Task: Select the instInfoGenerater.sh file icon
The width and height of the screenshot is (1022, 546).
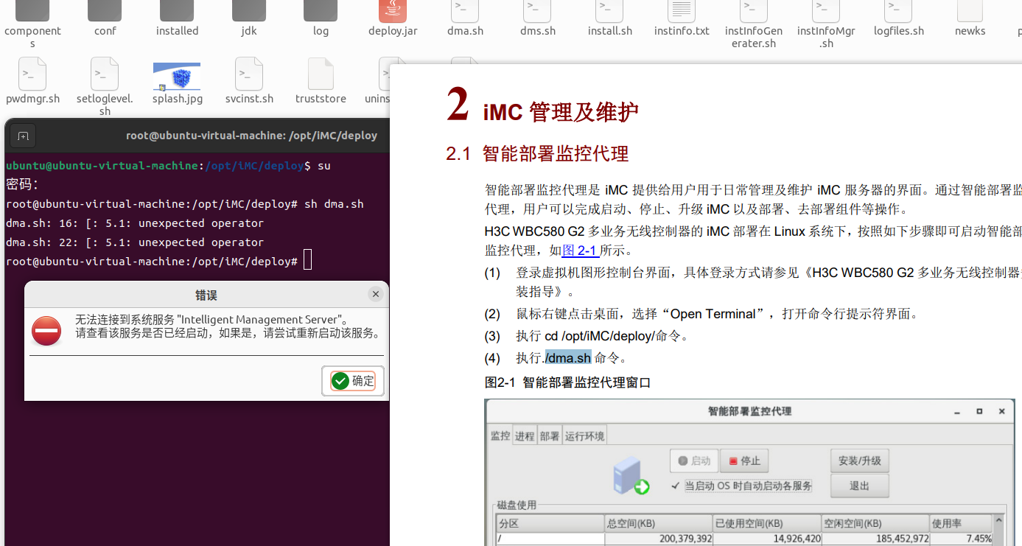Action: (x=754, y=11)
